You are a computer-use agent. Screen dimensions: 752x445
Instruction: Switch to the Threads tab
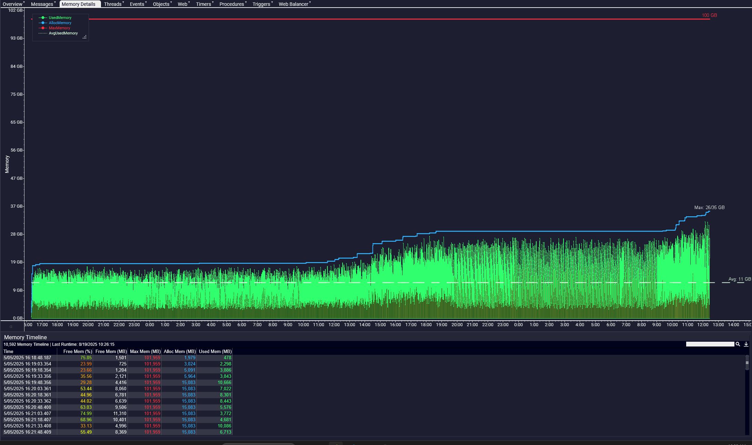[113, 4]
